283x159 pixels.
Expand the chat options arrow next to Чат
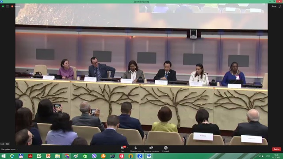pos(127,148)
